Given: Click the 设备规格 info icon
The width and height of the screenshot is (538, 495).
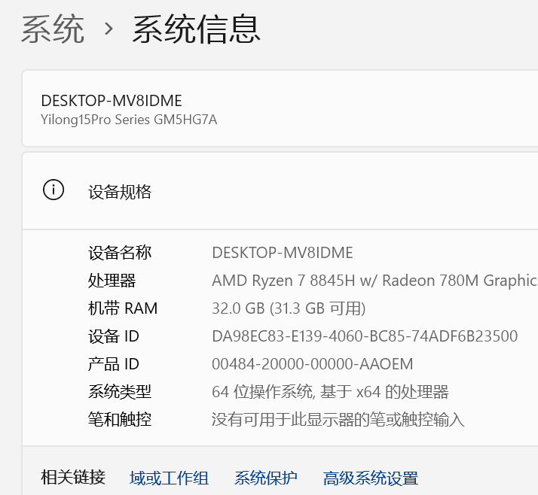Looking at the screenshot, I should (x=53, y=190).
